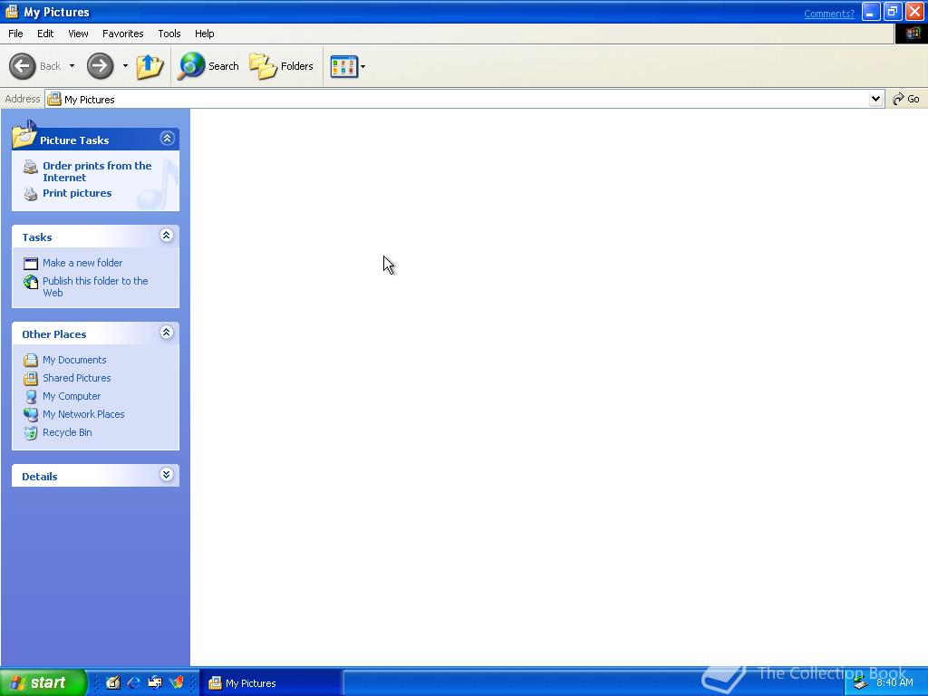Viewport: 928px width, 696px height.
Task: Click the Picture Tasks folder icon
Action: [x=24, y=135]
